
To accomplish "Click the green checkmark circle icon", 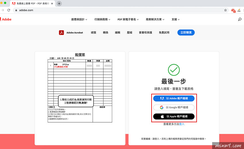I will pos(174,70).
